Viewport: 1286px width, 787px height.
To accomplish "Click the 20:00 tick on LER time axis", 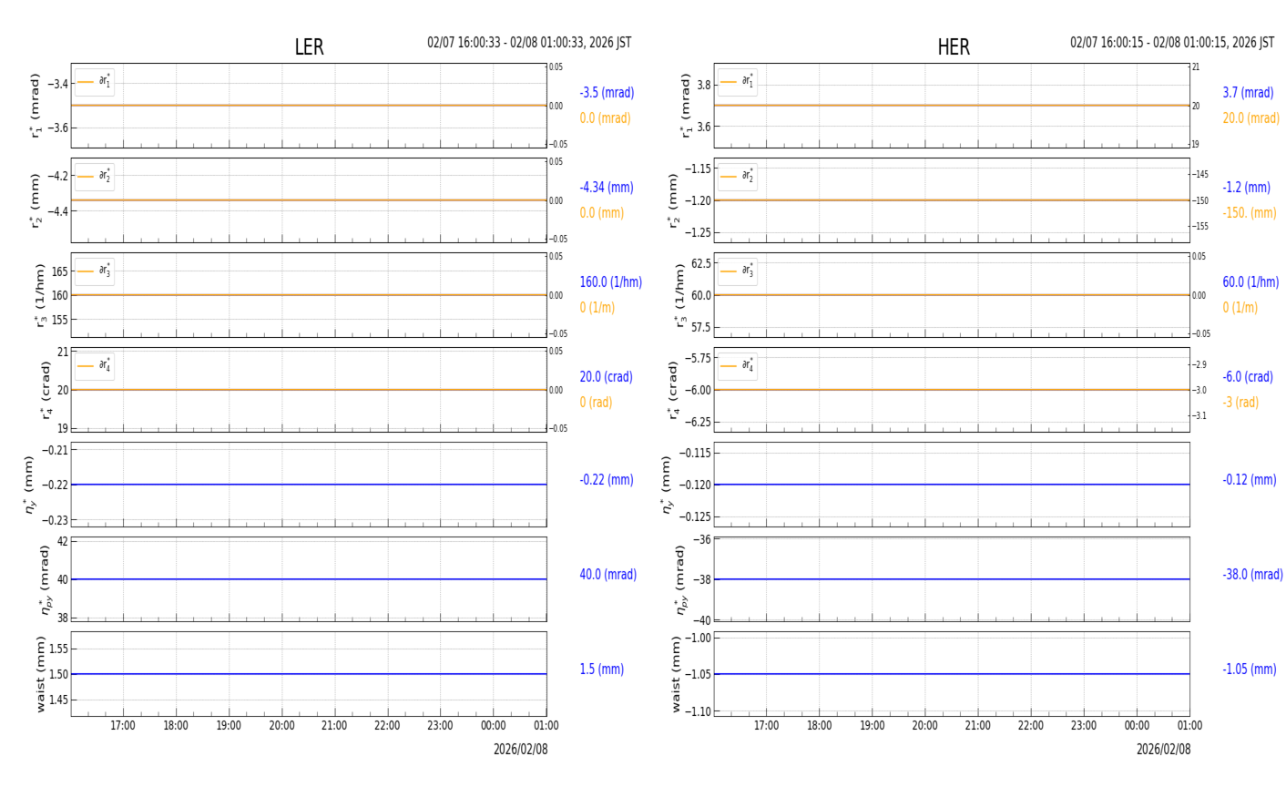I will tap(281, 726).
